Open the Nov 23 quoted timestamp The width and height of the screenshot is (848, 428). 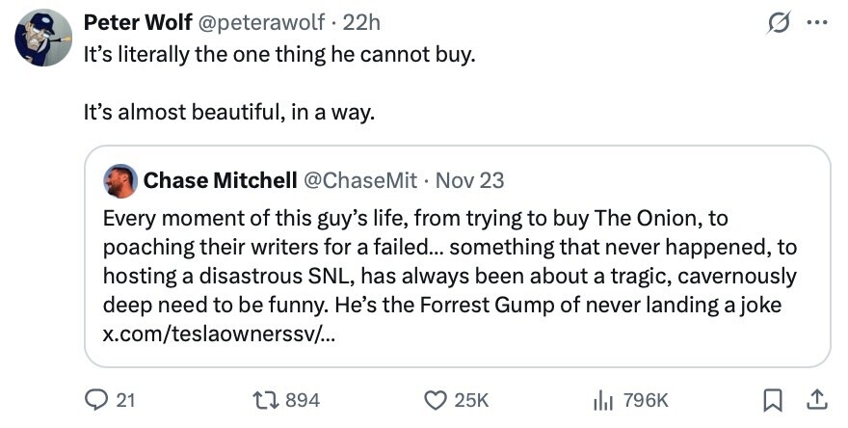(470, 180)
